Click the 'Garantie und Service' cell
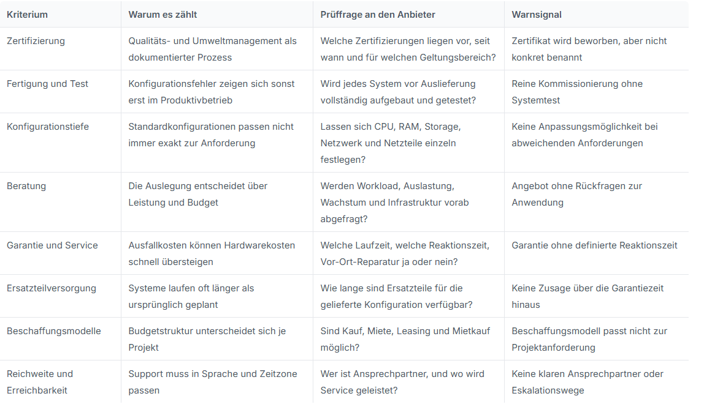 click(x=52, y=245)
